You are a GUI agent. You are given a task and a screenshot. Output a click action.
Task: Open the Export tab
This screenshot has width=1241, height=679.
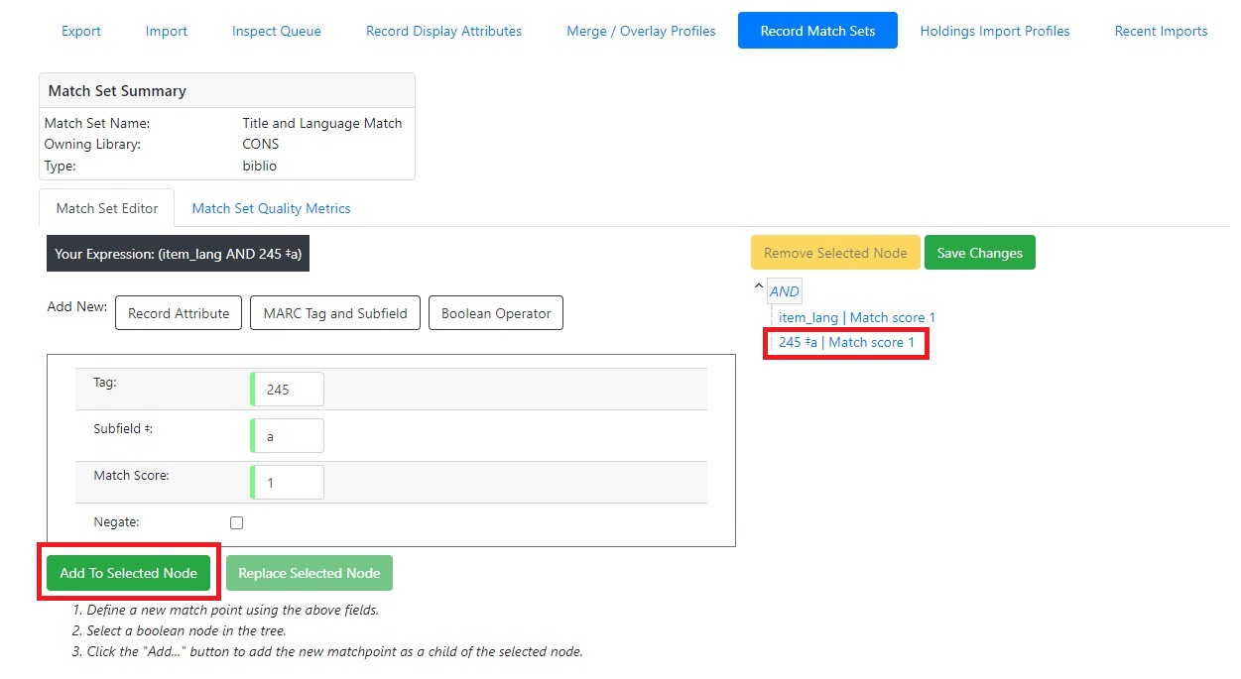tap(81, 31)
